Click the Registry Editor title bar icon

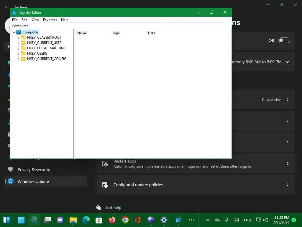point(14,12)
